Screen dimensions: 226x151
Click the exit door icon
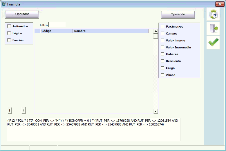213,29
